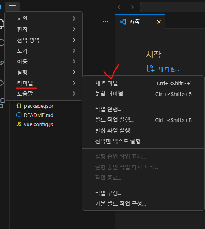
Task: Expand submenu arrow next to 보기
Action: 74,51
